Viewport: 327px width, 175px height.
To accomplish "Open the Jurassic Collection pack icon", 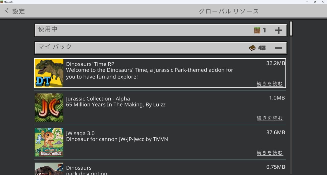I will (49, 108).
